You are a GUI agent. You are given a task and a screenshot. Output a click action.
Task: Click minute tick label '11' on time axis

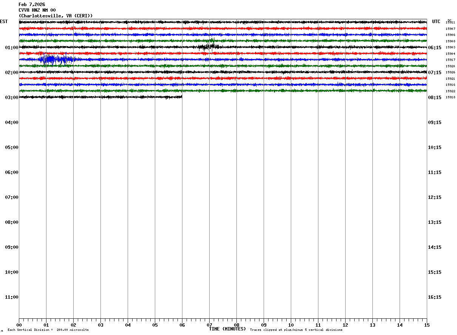coord(318,325)
